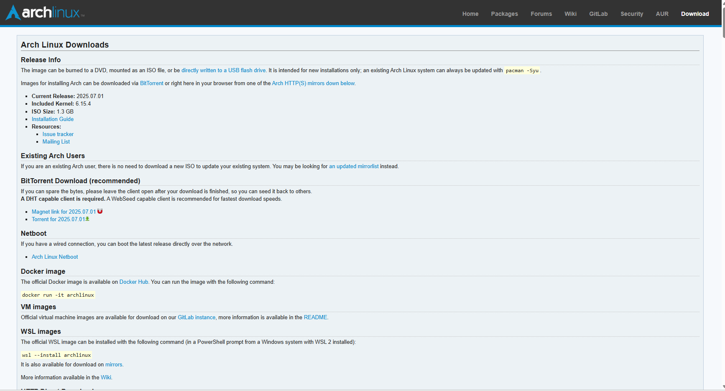This screenshot has height=391, width=725.
Task: Open the Wiki link under WSL images
Action: tap(106, 378)
